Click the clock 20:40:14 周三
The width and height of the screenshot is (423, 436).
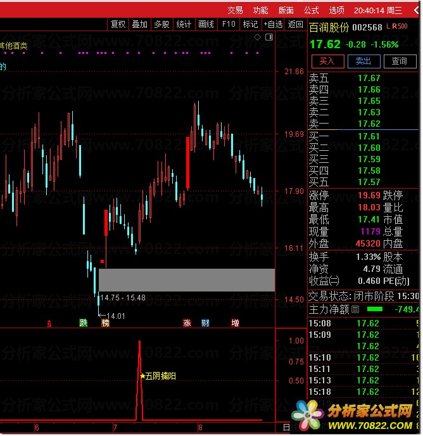tap(378, 11)
